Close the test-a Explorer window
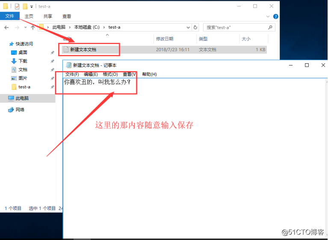328x240 pixels. [x=271, y=6]
